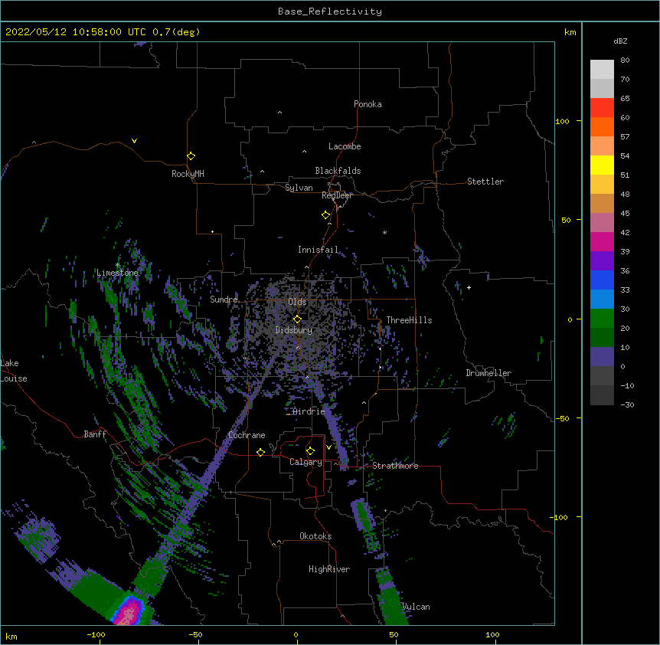
Task: Click the dBZ legend heading
Action: coord(620,41)
